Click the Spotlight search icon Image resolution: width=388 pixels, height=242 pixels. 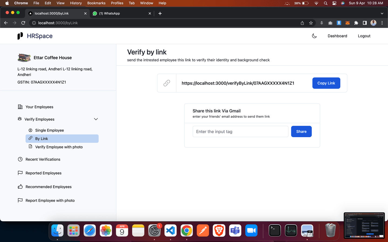[x=325, y=3]
